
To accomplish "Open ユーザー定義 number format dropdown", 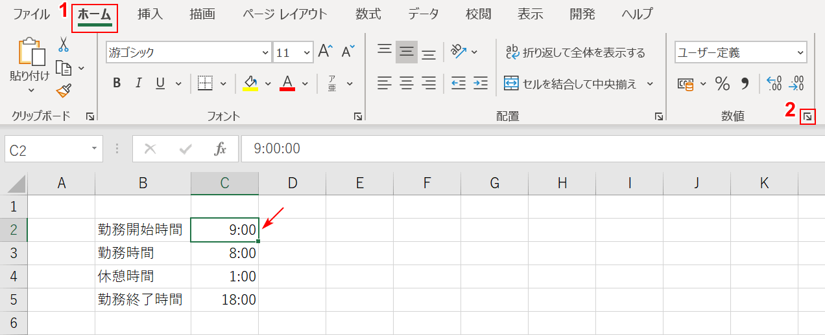I will click(800, 53).
